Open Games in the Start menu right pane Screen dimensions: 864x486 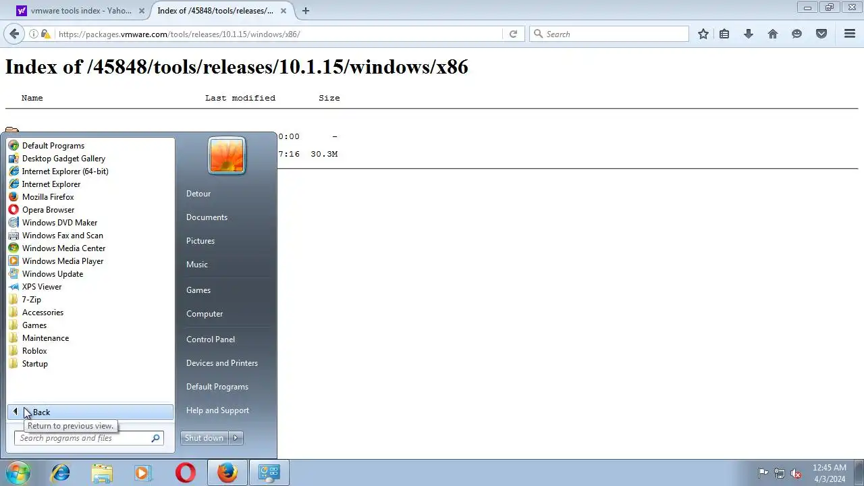[x=198, y=290]
